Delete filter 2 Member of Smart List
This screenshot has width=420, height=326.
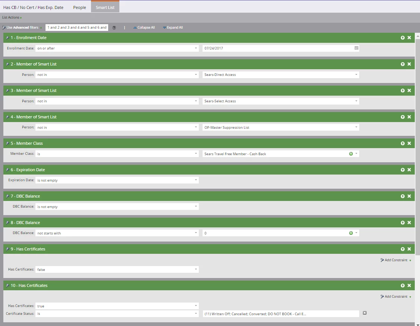click(x=409, y=64)
